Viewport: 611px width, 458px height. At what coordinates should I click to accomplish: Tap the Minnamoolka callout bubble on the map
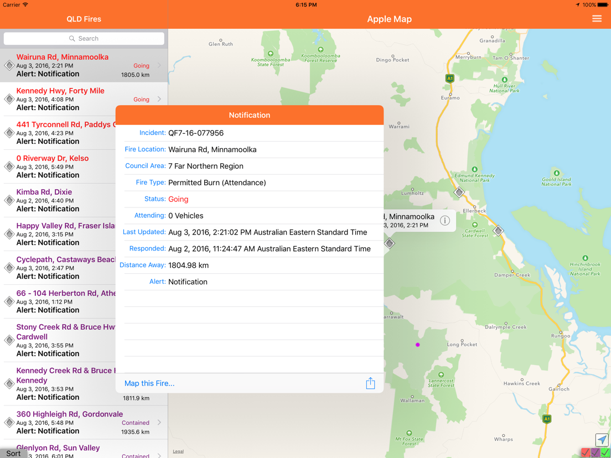[x=420, y=221]
